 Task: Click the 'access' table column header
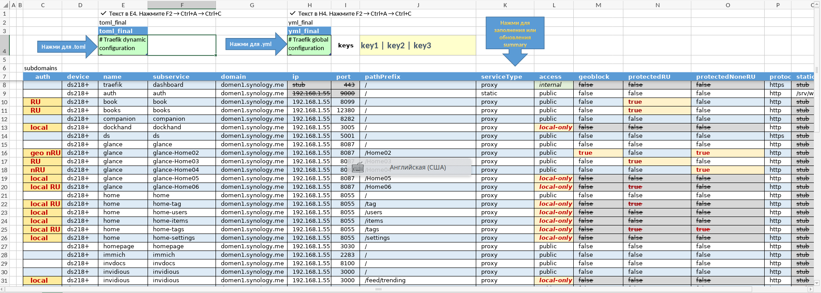(550, 76)
